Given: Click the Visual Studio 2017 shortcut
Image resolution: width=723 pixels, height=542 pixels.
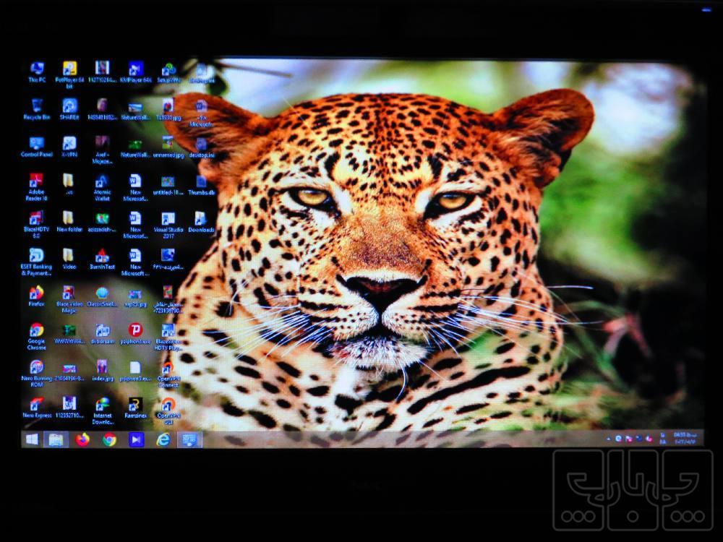Looking at the screenshot, I should coord(168,220).
